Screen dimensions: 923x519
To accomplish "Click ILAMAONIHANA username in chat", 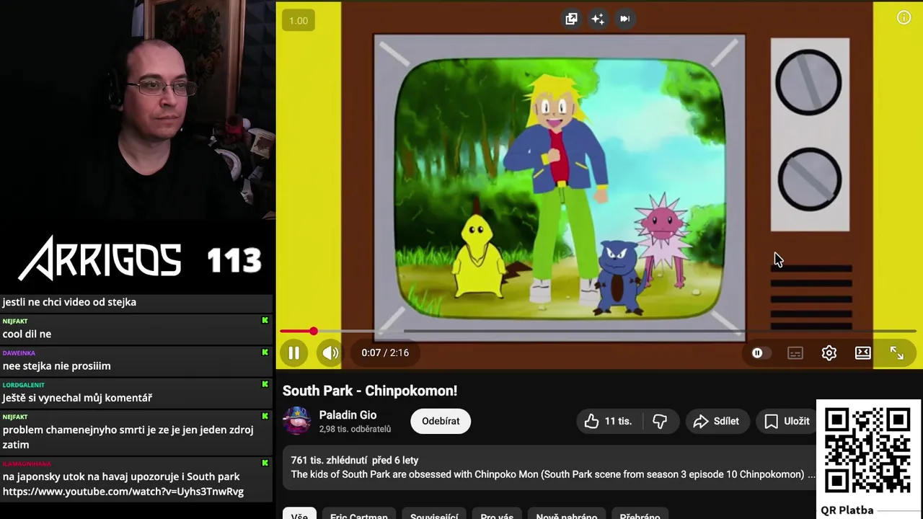I will [x=27, y=463].
